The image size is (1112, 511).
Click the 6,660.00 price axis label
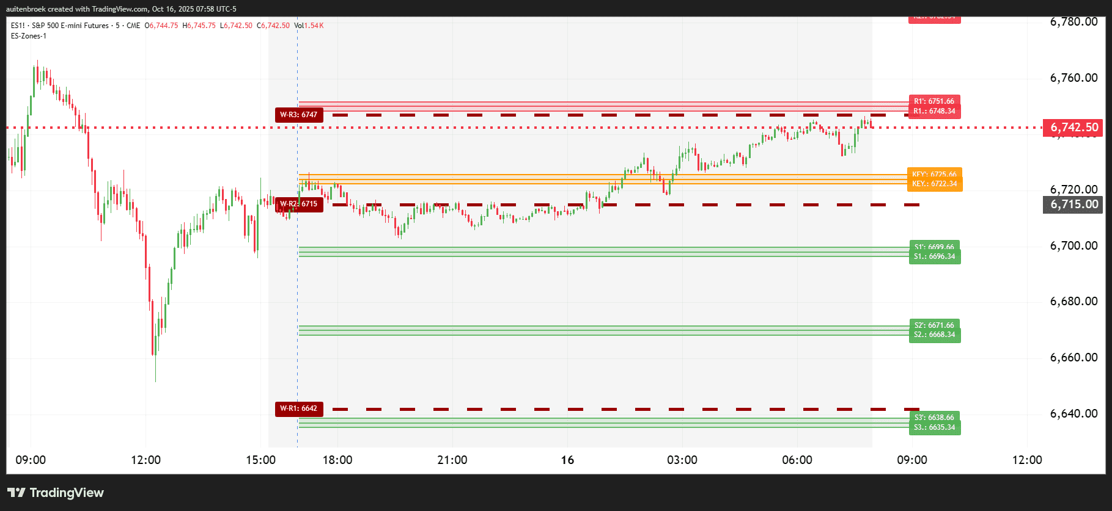click(1074, 357)
